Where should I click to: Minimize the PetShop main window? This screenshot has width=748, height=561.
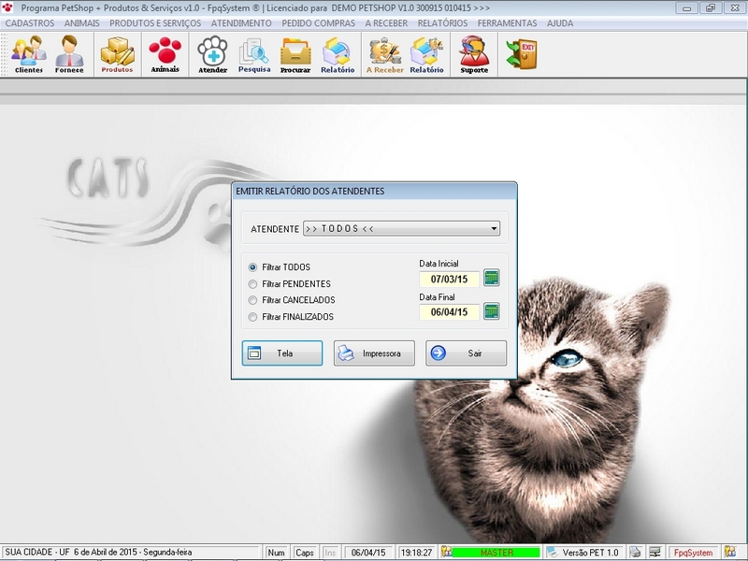687,7
